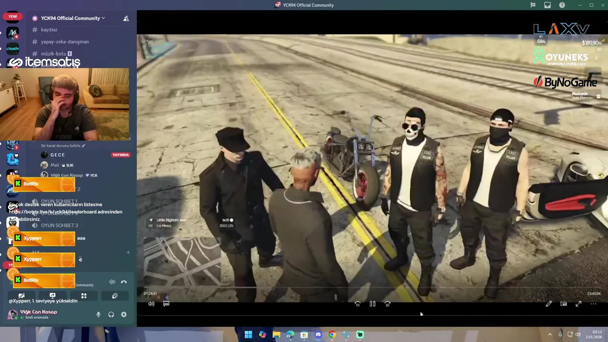The image size is (608, 342).
Task: Open the help question mark icon
Action: (x=562, y=5)
